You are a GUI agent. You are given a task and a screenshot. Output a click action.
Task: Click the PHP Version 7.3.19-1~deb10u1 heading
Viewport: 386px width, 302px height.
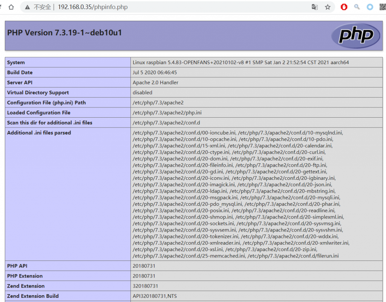click(x=64, y=33)
